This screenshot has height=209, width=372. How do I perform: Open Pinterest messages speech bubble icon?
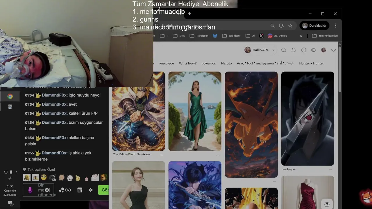[x=304, y=50]
